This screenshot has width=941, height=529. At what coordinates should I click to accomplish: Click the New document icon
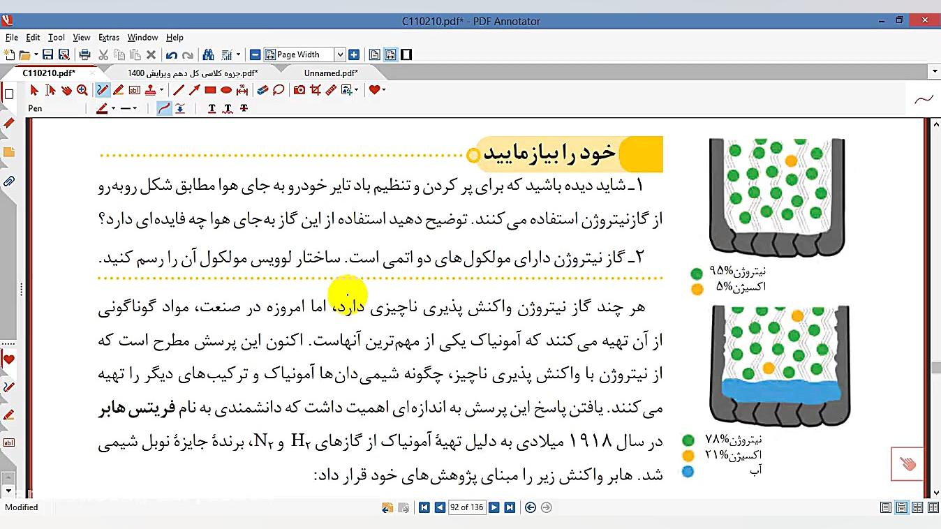(9, 54)
